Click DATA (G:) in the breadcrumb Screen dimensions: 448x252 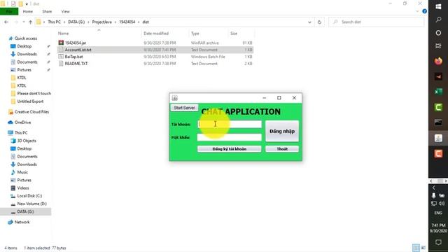(x=76, y=22)
